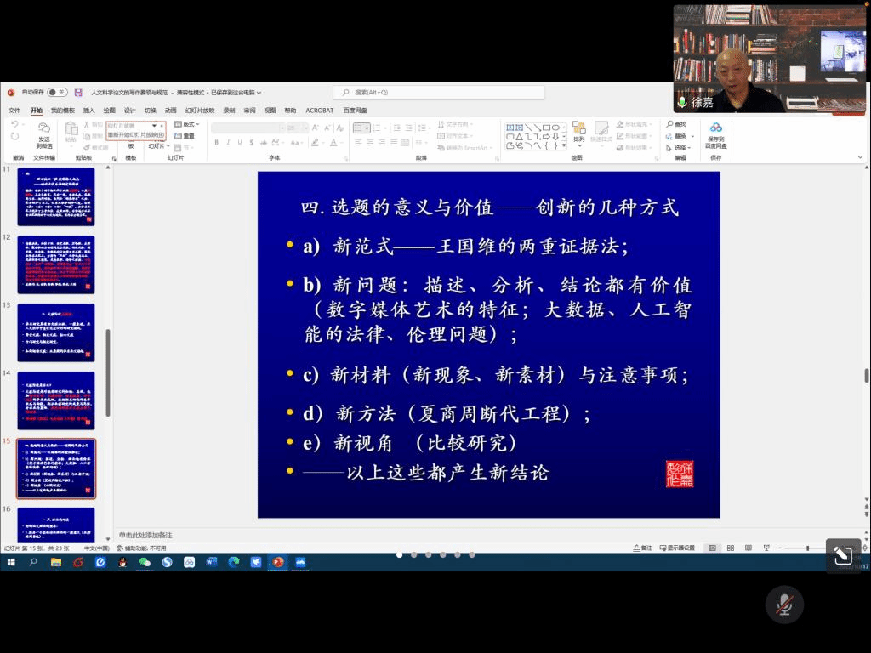
Task: Toggle the Notes (备注) pane button
Action: 643,548
